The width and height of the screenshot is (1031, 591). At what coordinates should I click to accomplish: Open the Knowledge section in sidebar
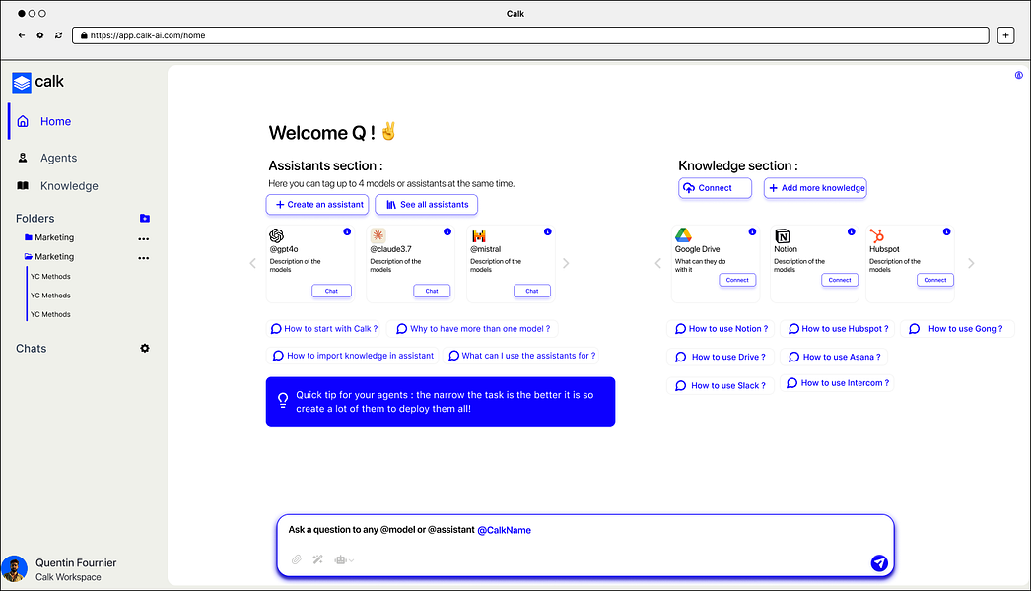tap(69, 186)
